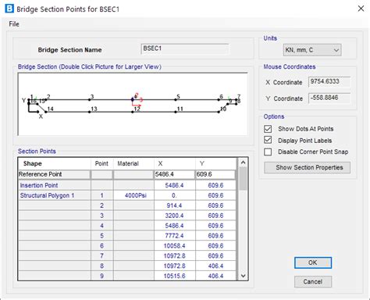Click the Cancel button
The image size is (370, 300).
313,282
